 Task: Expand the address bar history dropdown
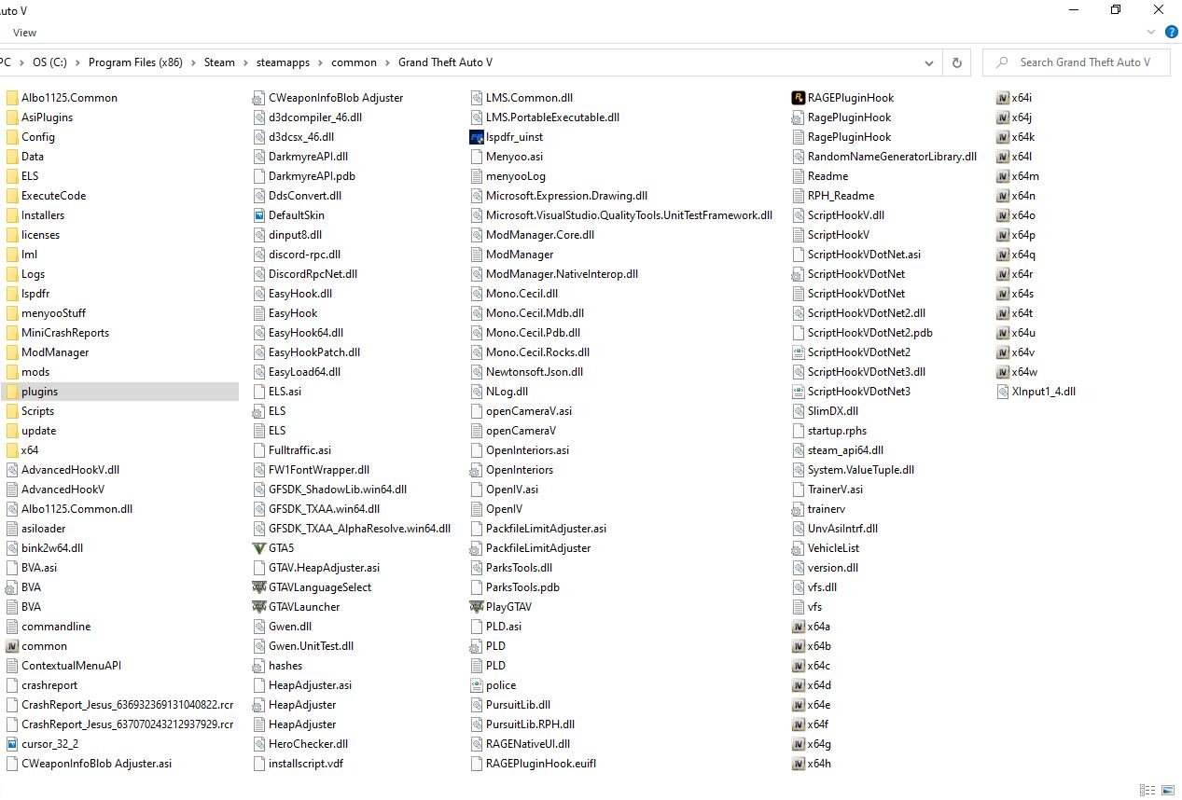tap(929, 62)
